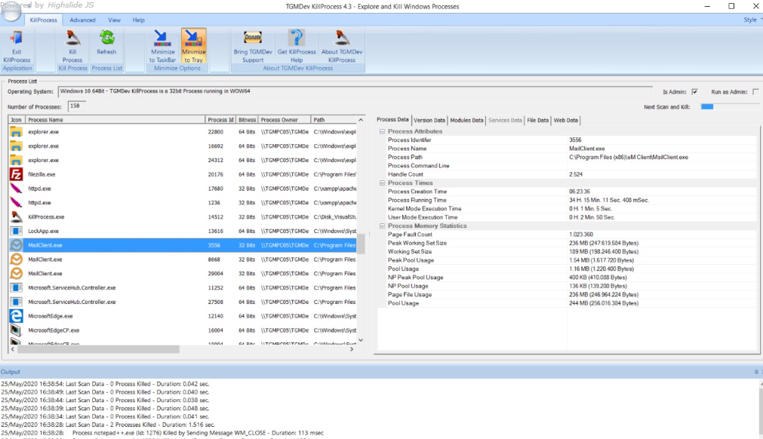This screenshot has width=763, height=439.
Task: Open the View ribbon tab
Action: (115, 20)
